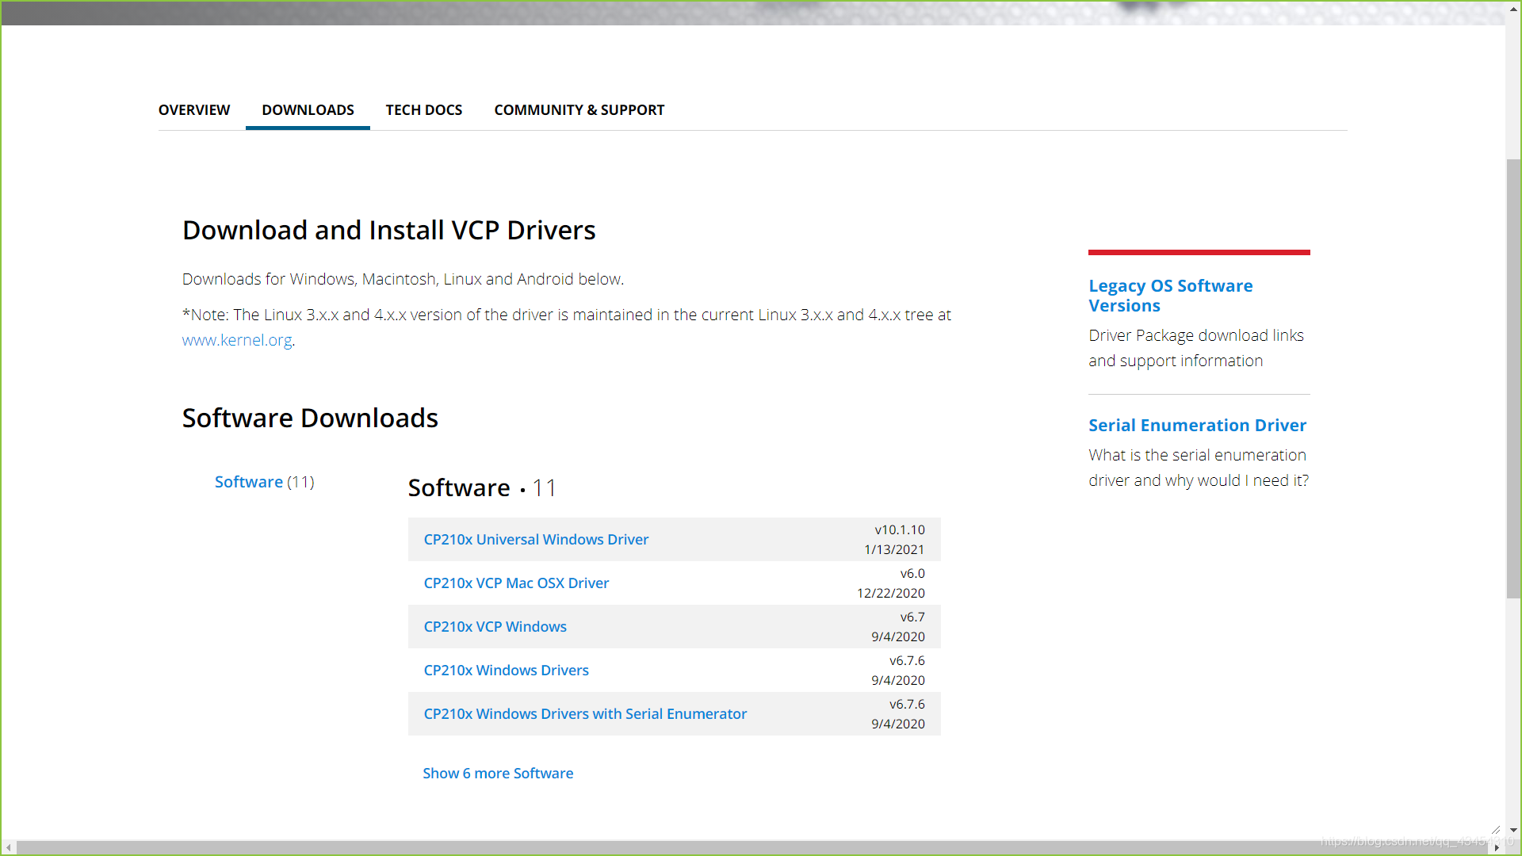
Task: Click the window resize grip corner
Action: coord(1496,830)
